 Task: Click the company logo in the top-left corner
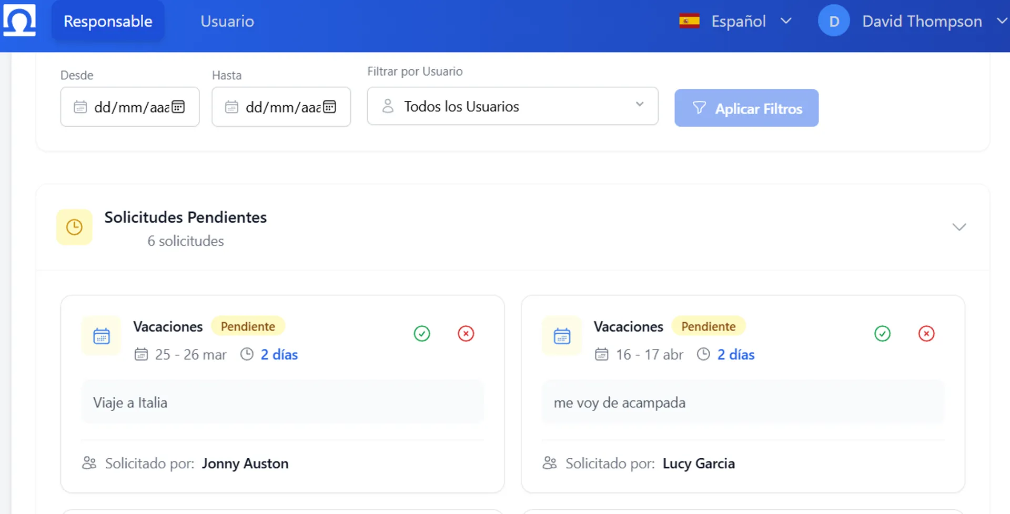[18, 21]
